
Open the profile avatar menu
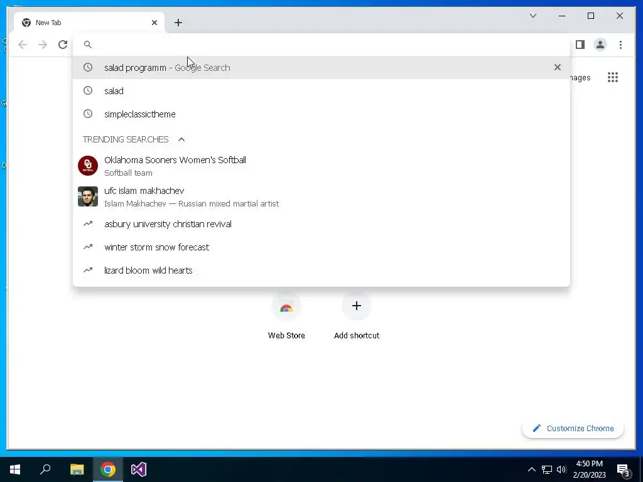click(600, 45)
